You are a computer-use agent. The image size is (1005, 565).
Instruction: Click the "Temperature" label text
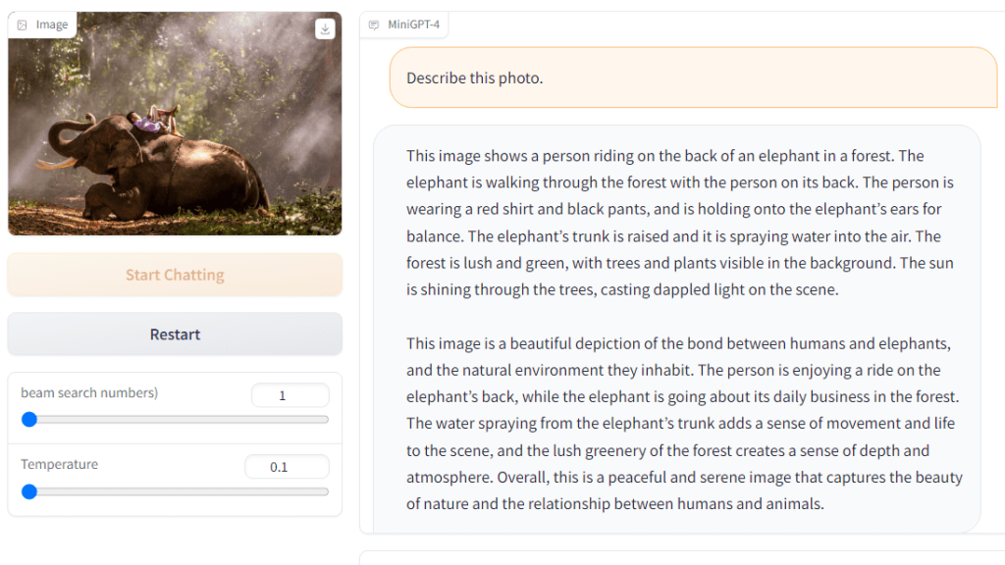[x=60, y=464]
